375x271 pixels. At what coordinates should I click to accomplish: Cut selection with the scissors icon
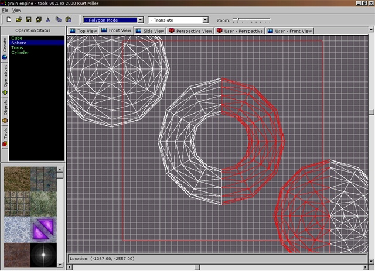48,19
